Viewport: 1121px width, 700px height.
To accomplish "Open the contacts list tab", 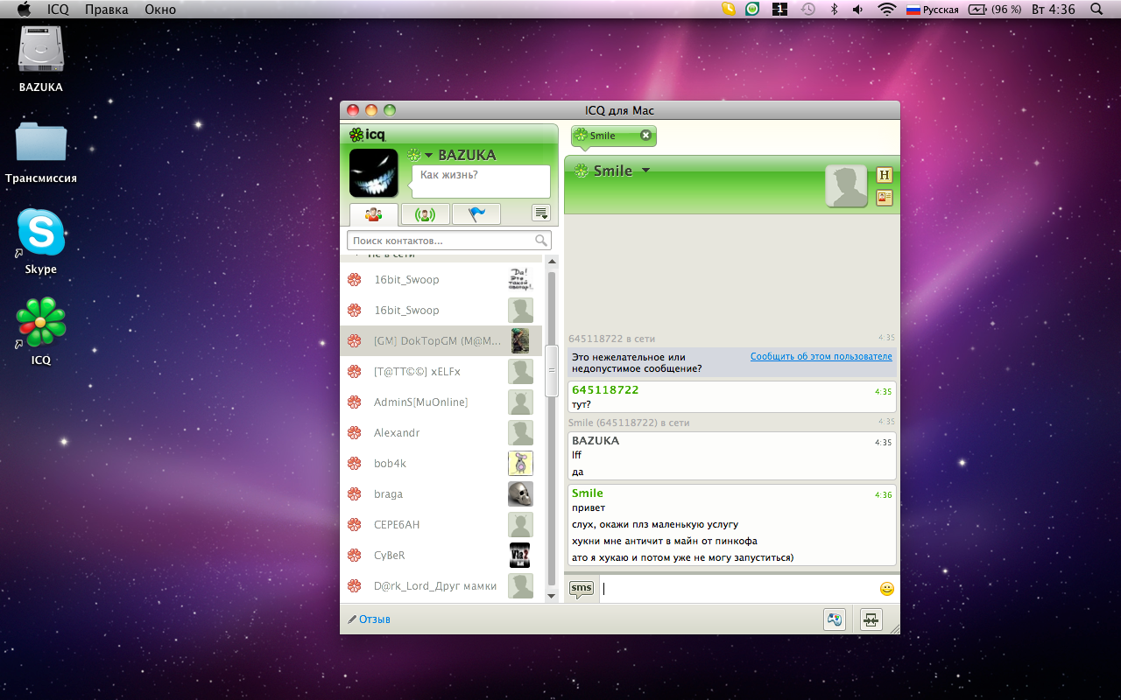I will 374,213.
